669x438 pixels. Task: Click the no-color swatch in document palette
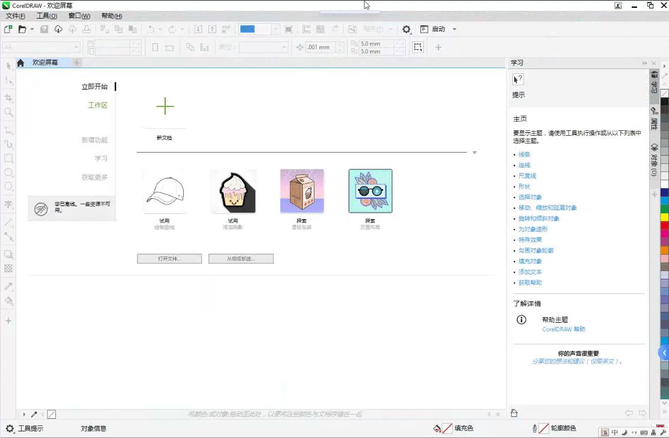pos(52,414)
